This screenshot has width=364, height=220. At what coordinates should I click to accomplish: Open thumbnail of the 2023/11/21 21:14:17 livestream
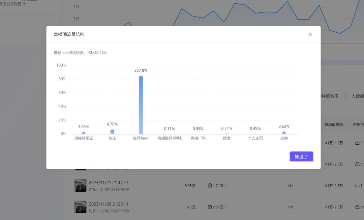[x=80, y=185]
